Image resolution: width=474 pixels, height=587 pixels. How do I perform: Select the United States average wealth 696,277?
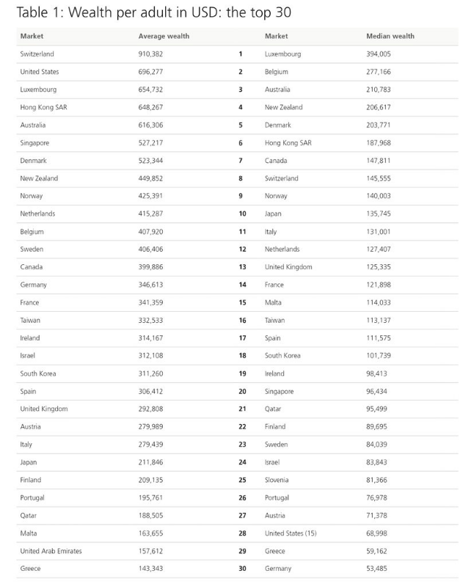point(150,72)
